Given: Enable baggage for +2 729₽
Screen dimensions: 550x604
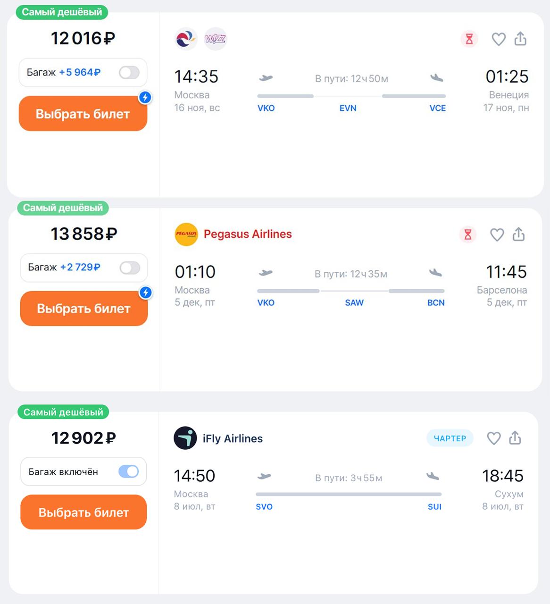Looking at the screenshot, I should [130, 268].
